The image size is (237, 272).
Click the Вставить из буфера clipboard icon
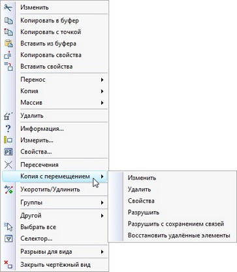pyautogui.click(x=8, y=43)
